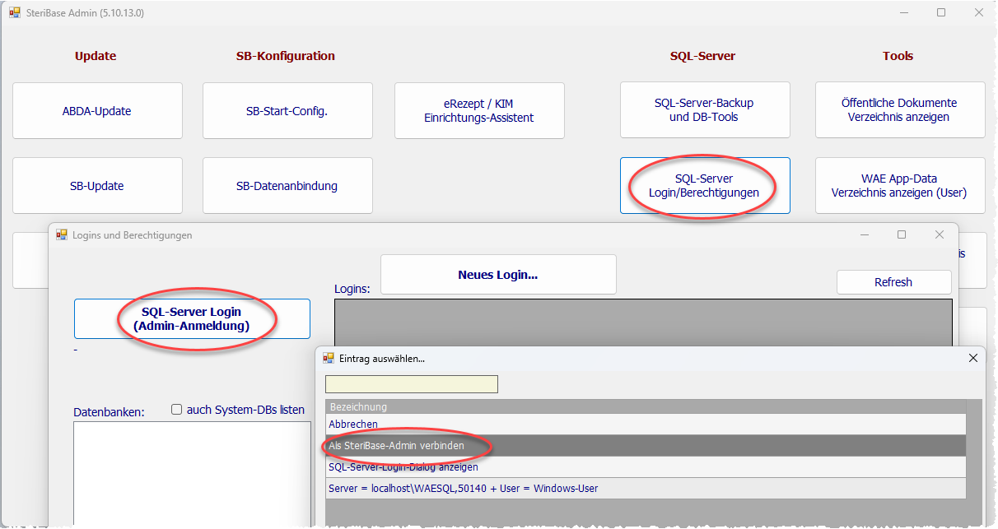Open SQL-Server-Backup und DB-Tools
The width and height of the screenshot is (998, 529).
coord(705,110)
